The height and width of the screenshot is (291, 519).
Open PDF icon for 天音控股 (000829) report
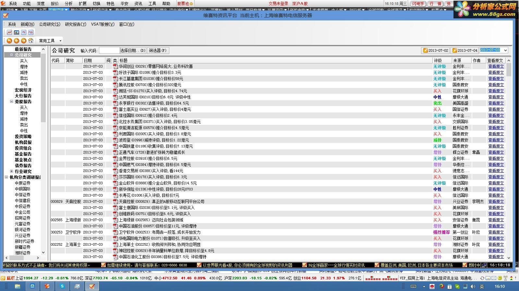pyautogui.click(x=115, y=201)
